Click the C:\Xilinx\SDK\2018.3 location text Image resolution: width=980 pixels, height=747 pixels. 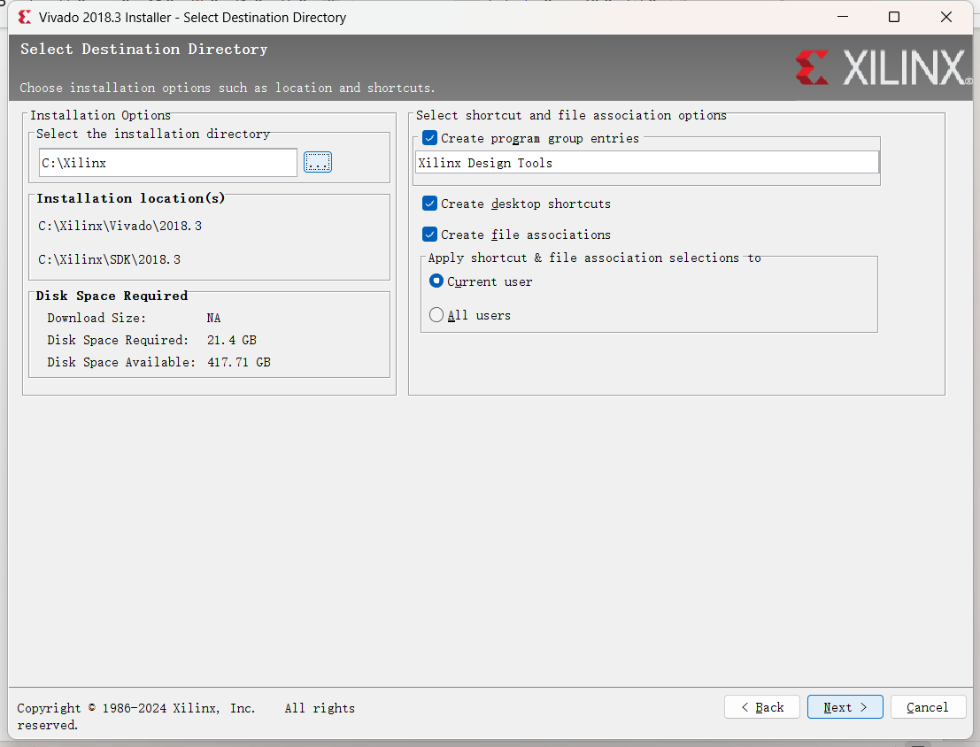(110, 259)
